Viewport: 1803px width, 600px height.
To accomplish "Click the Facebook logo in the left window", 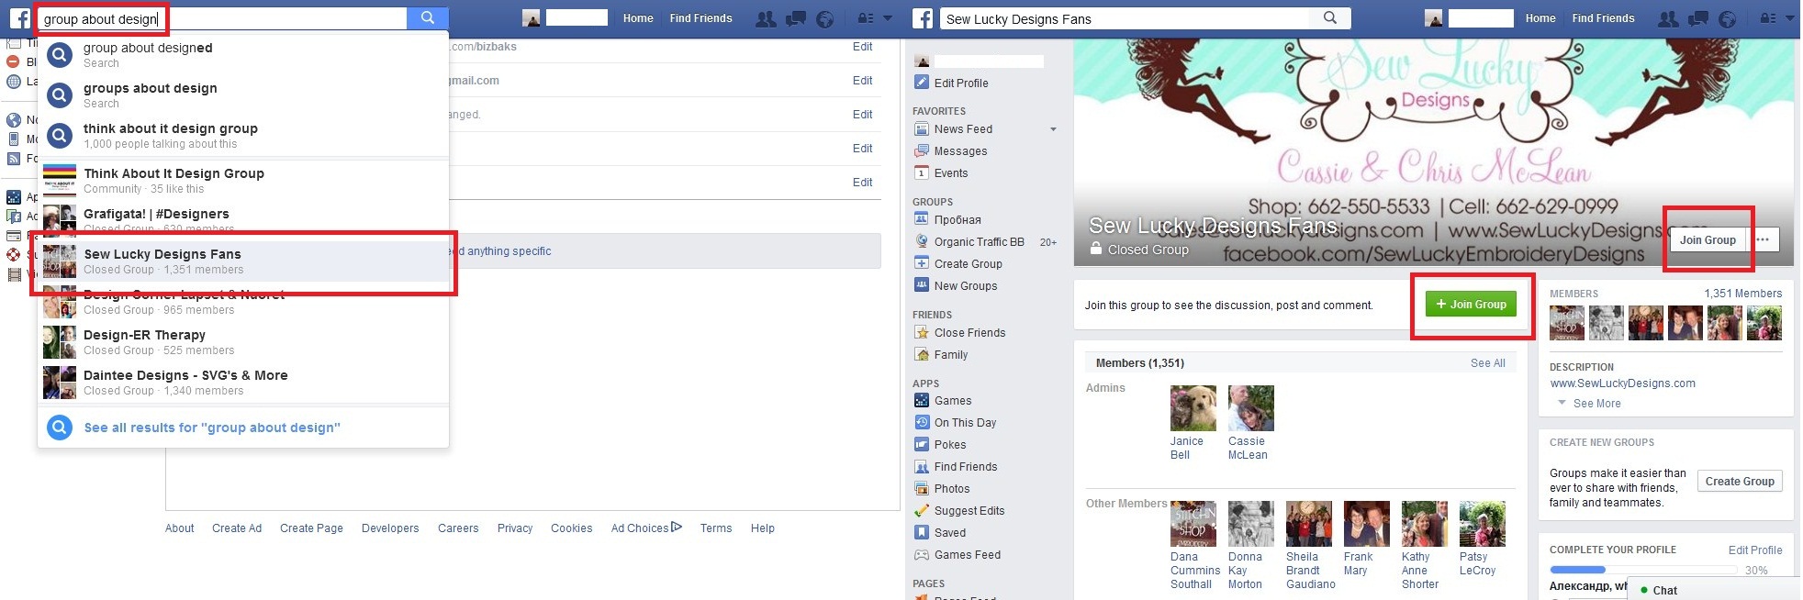I will click(x=19, y=18).
